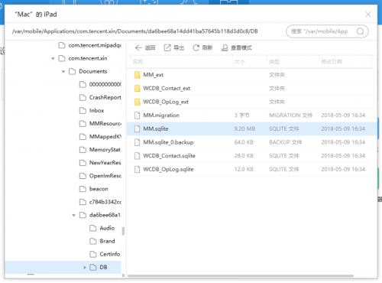Select the MM_ext folder name

coord(153,75)
